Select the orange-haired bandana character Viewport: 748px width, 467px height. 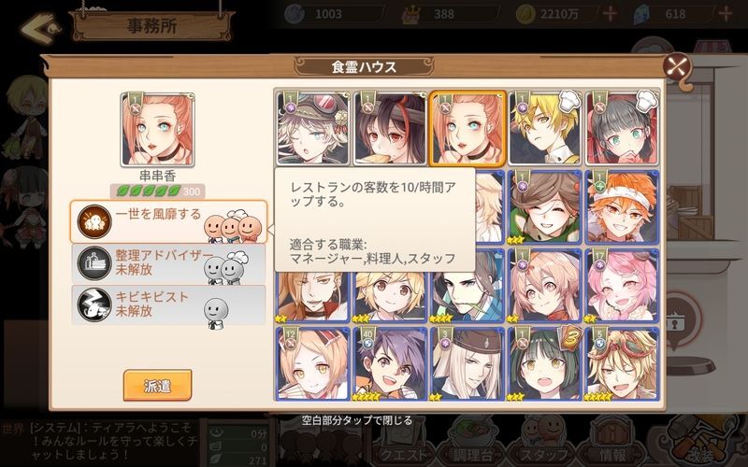(x=622, y=207)
